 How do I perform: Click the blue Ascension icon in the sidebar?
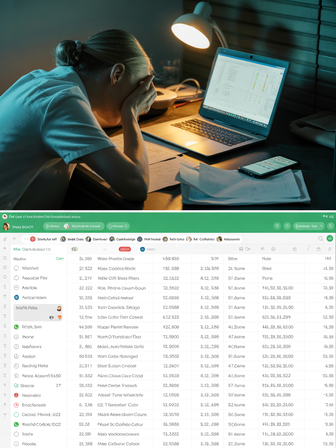pos(16,297)
